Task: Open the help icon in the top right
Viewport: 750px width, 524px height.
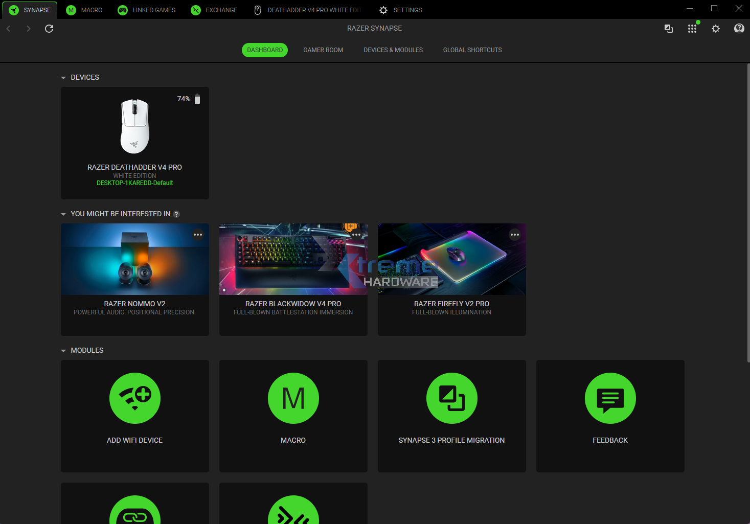Action: click(x=739, y=29)
